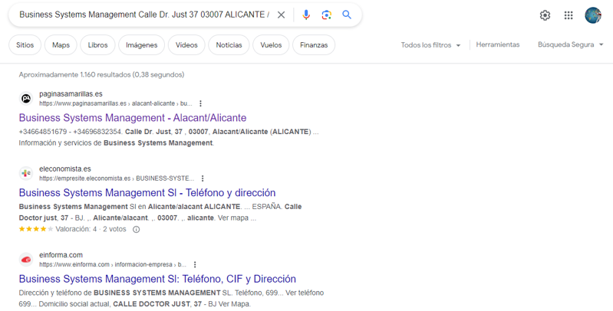Open Business Systems Management - Alacant/Alicante link
The image size is (613, 311).
pos(133,118)
